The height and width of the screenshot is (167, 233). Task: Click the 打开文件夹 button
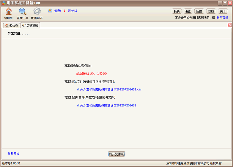click(116, 154)
